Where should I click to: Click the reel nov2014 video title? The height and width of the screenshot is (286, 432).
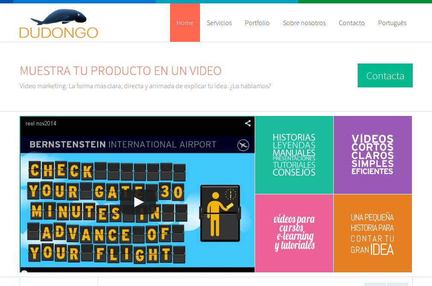pyautogui.click(x=41, y=124)
